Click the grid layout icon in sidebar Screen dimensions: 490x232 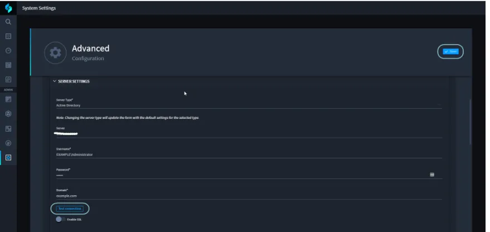8,129
